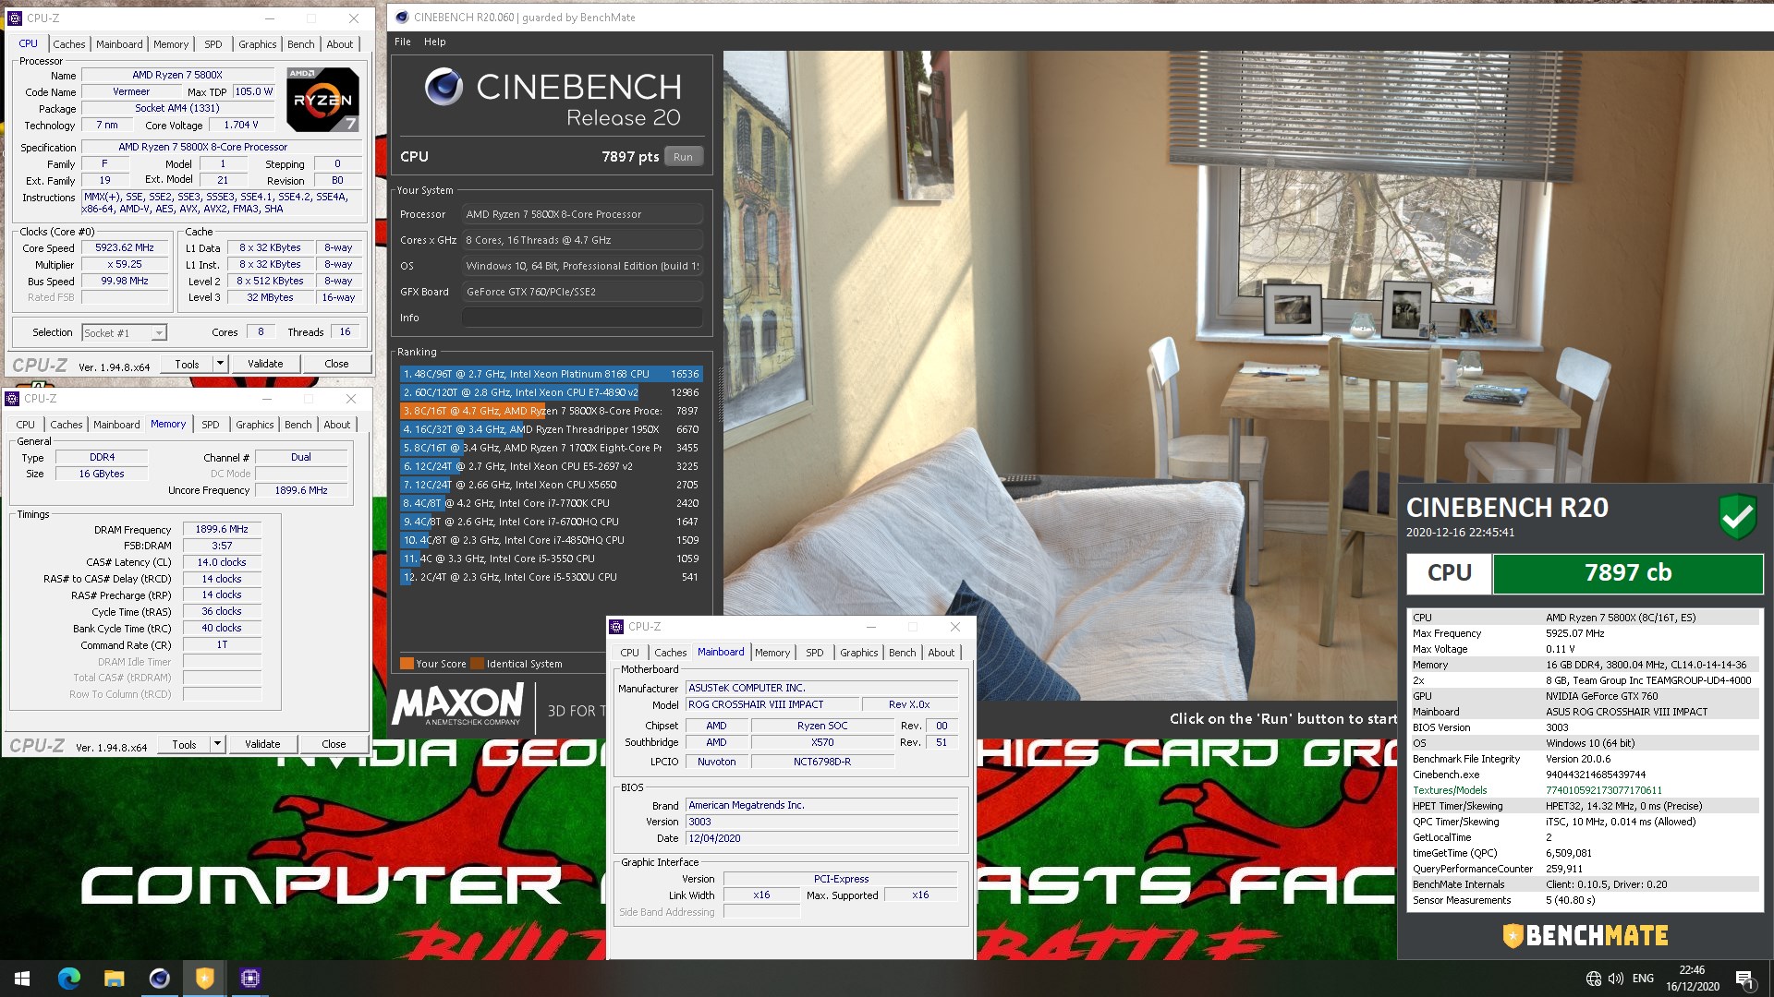Open the Windows Start menu
This screenshot has width=1774, height=997.
[22, 979]
